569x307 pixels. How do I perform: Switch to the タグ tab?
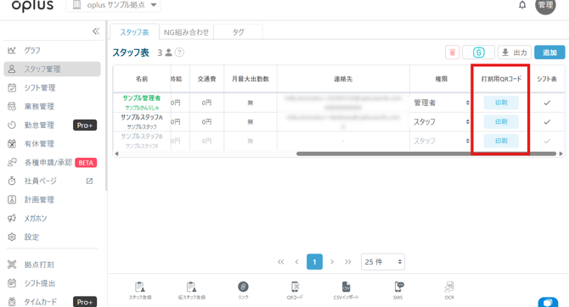coord(238,32)
